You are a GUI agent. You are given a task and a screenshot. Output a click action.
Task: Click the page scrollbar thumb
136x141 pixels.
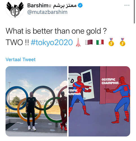pos(134,12)
